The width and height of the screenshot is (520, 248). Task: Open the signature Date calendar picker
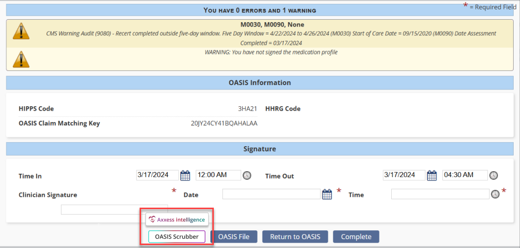click(x=327, y=194)
